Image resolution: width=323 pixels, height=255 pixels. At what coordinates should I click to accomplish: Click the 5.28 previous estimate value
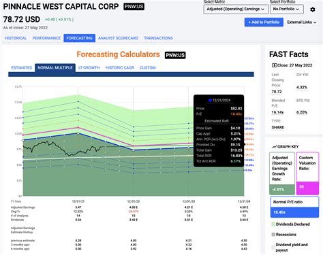click(78, 241)
